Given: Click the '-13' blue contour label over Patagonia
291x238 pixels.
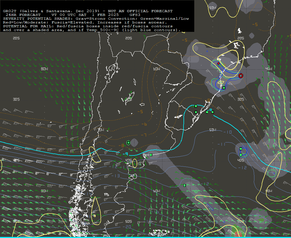Looking at the screenshot, I should (116, 176).
